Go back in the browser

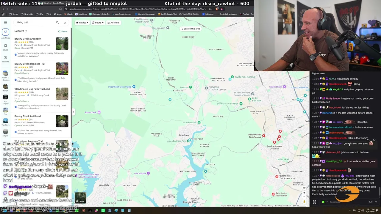(3, 9)
